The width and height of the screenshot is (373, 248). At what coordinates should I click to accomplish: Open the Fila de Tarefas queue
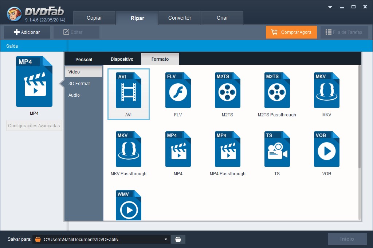tap(344, 32)
